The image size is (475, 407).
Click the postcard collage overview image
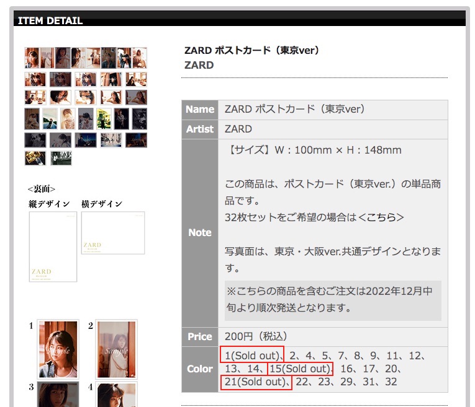(86, 107)
